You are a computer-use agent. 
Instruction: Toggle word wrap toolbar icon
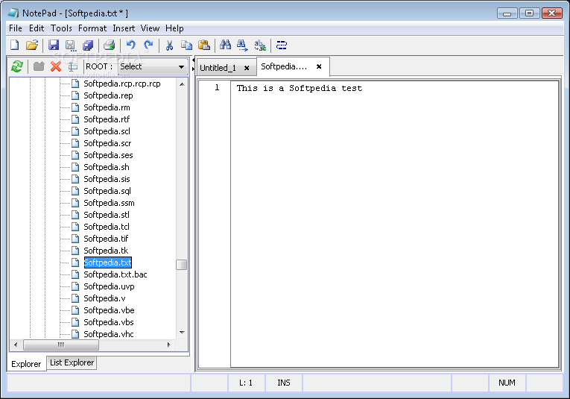click(x=282, y=45)
